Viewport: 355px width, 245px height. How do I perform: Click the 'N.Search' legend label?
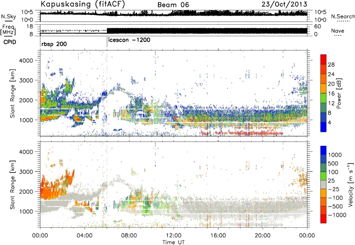click(343, 16)
